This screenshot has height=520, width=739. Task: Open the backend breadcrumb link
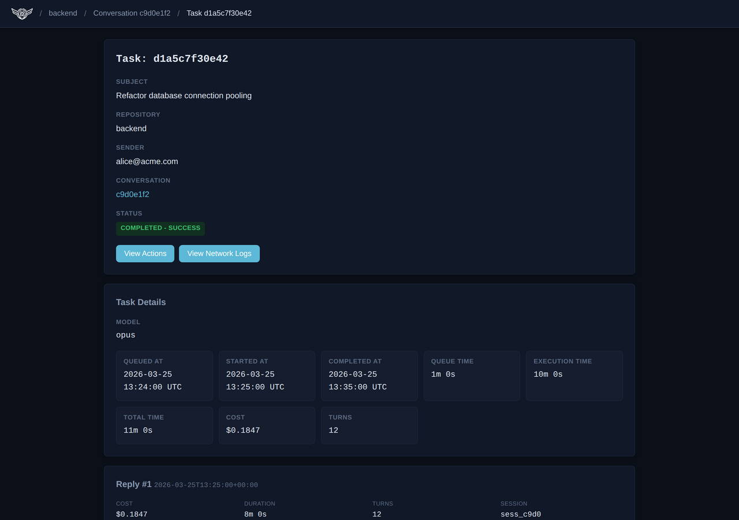(62, 13)
